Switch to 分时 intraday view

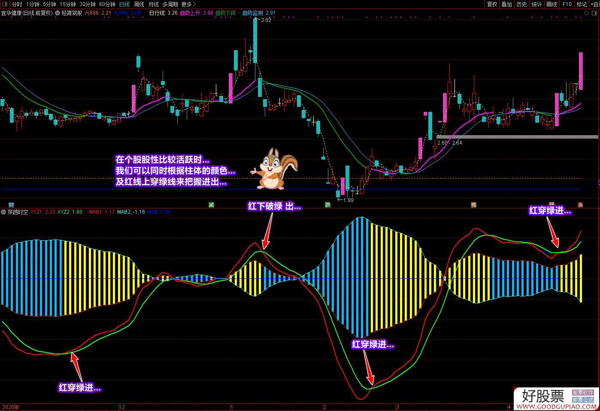pos(17,4)
